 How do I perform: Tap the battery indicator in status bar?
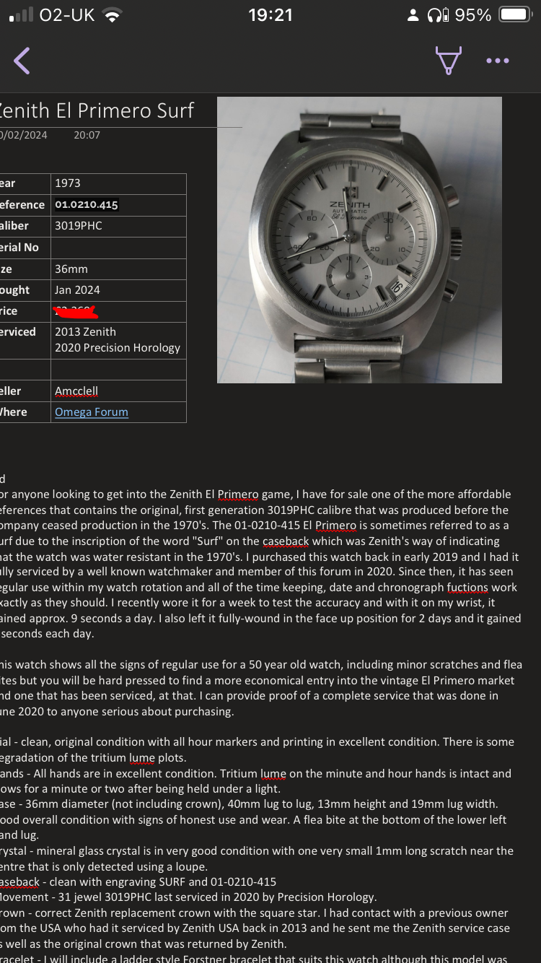click(x=516, y=15)
